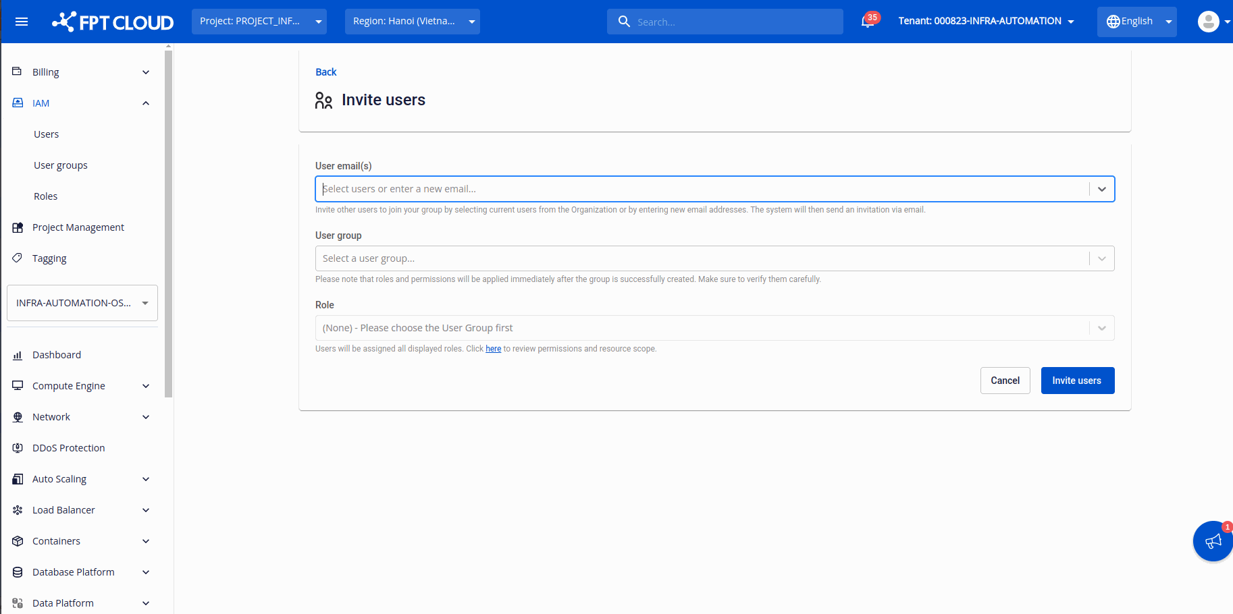Click the FPT Cloud logo
Screen dimensions: 1233x614
point(113,22)
